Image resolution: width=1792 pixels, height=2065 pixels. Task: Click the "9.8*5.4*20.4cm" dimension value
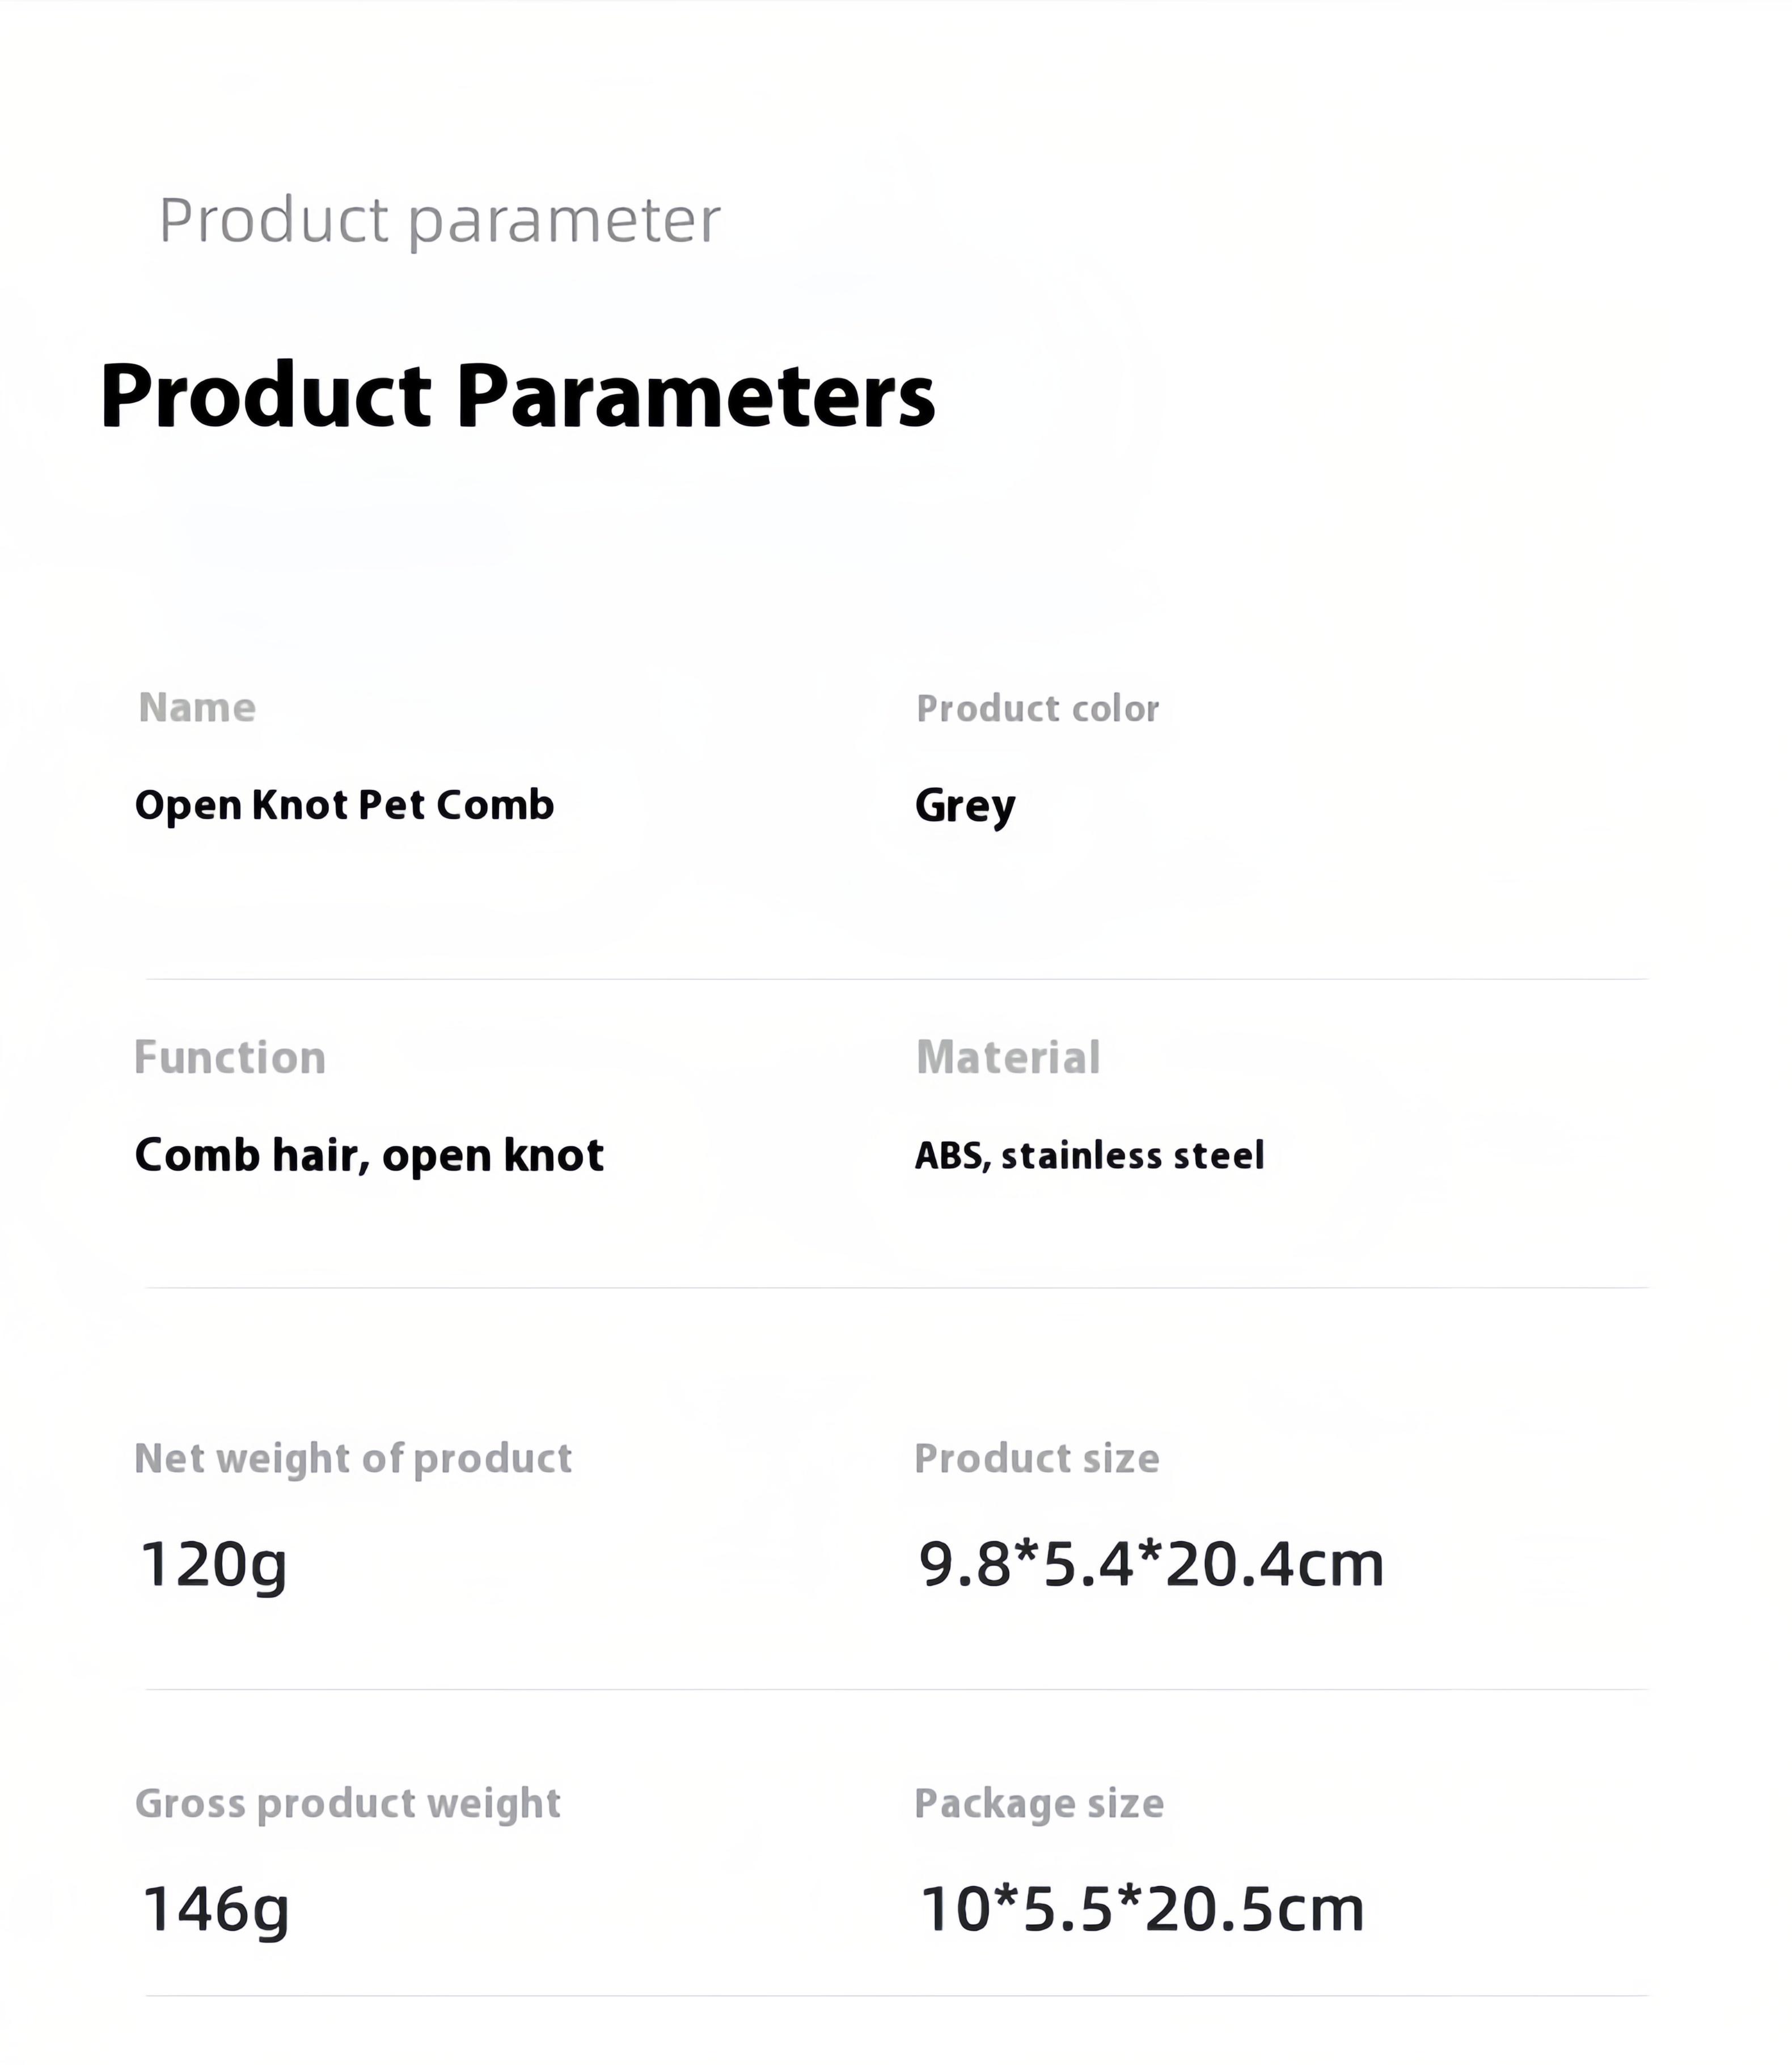(1151, 1563)
